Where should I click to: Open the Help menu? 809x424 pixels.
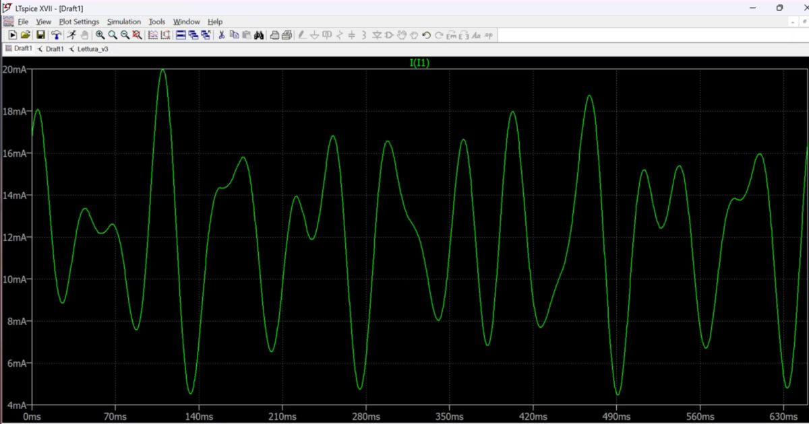pyautogui.click(x=215, y=22)
